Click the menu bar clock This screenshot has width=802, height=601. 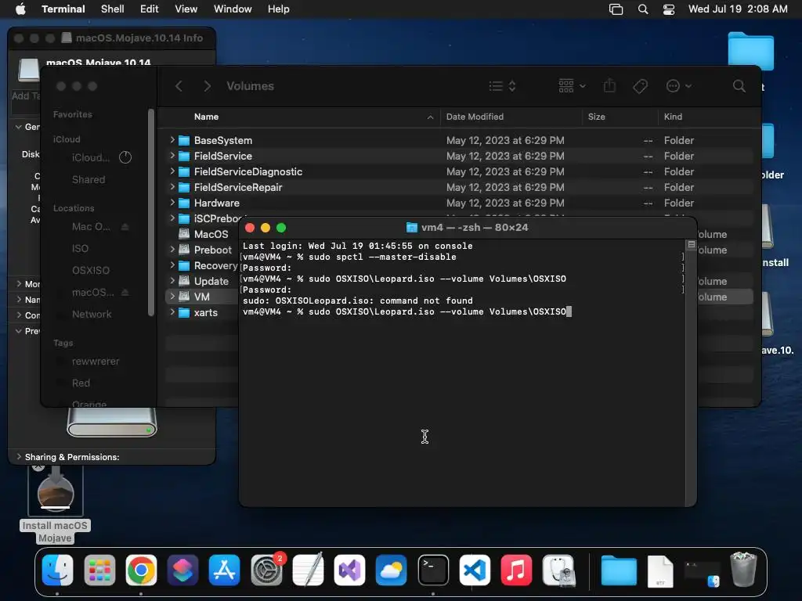tap(738, 9)
